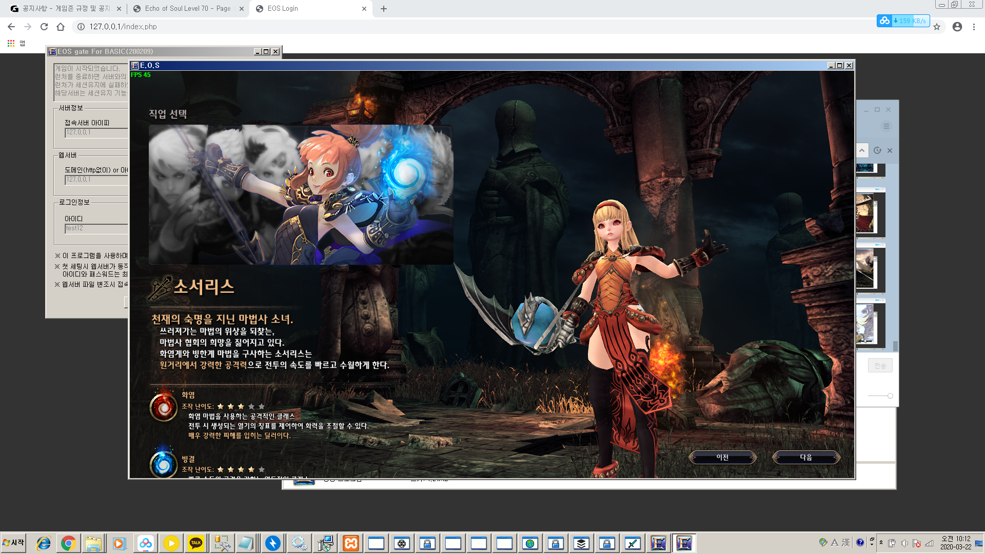985x554 pixels.
Task: Click the highlighted EOS client icon on the taskbar
Action: [684, 543]
